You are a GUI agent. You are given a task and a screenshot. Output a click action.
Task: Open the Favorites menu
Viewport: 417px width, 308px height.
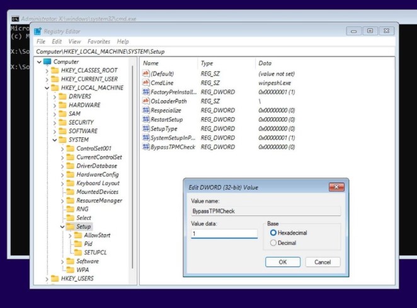98,42
